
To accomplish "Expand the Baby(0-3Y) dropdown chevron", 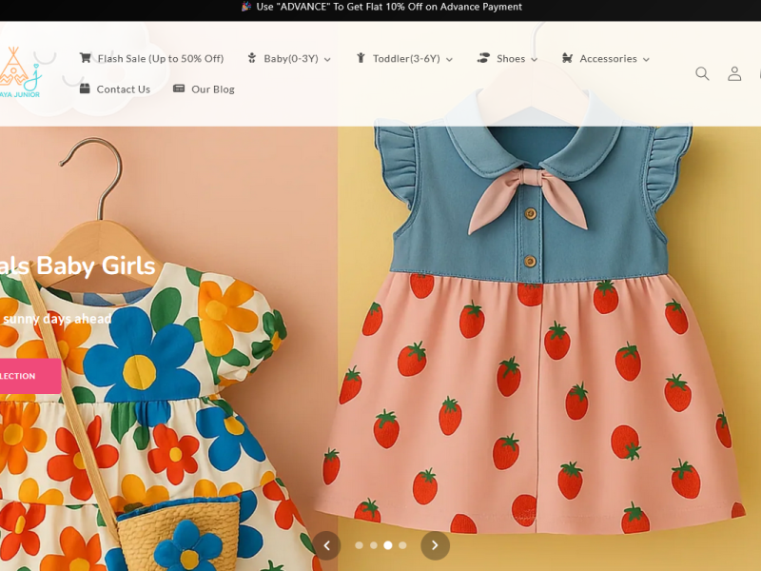I will tap(327, 59).
